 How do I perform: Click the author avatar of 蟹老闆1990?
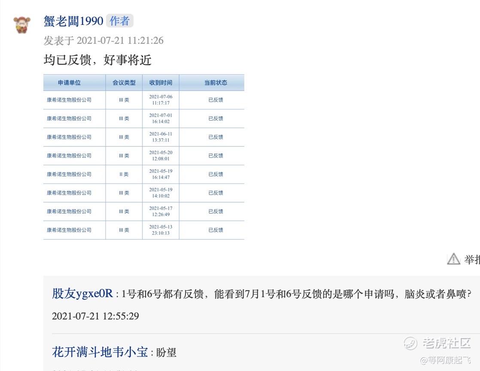[22, 25]
